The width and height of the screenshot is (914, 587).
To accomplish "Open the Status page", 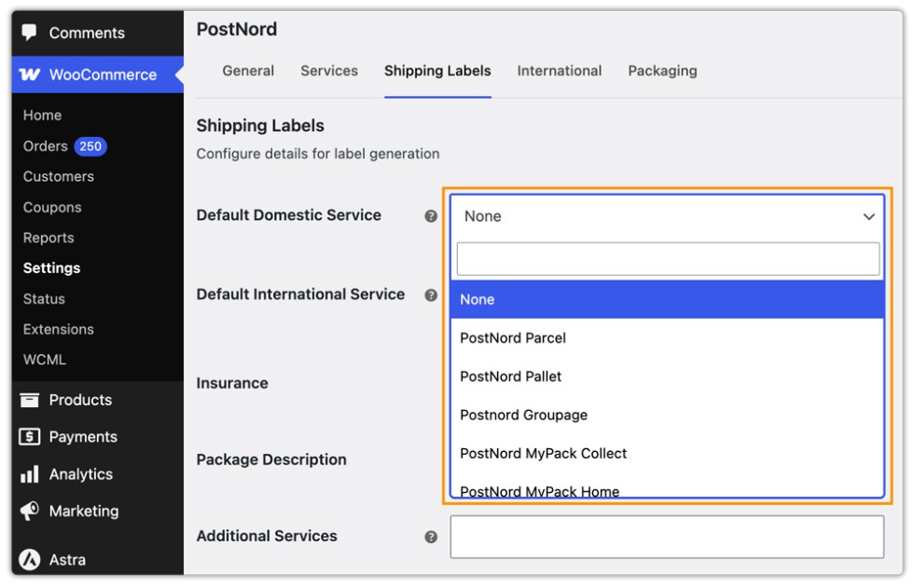I will pyautogui.click(x=45, y=299).
